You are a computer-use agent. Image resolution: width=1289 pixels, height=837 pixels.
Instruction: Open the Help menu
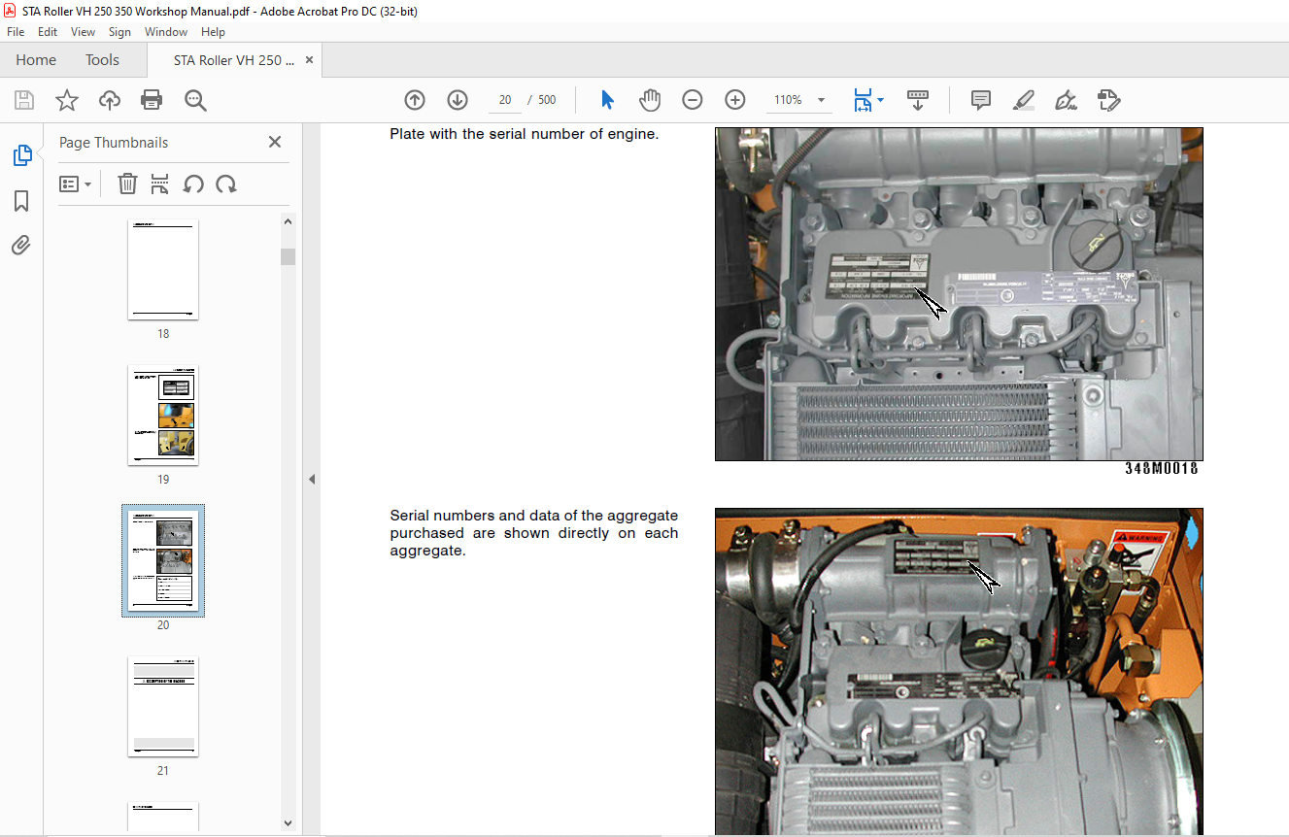click(x=213, y=32)
